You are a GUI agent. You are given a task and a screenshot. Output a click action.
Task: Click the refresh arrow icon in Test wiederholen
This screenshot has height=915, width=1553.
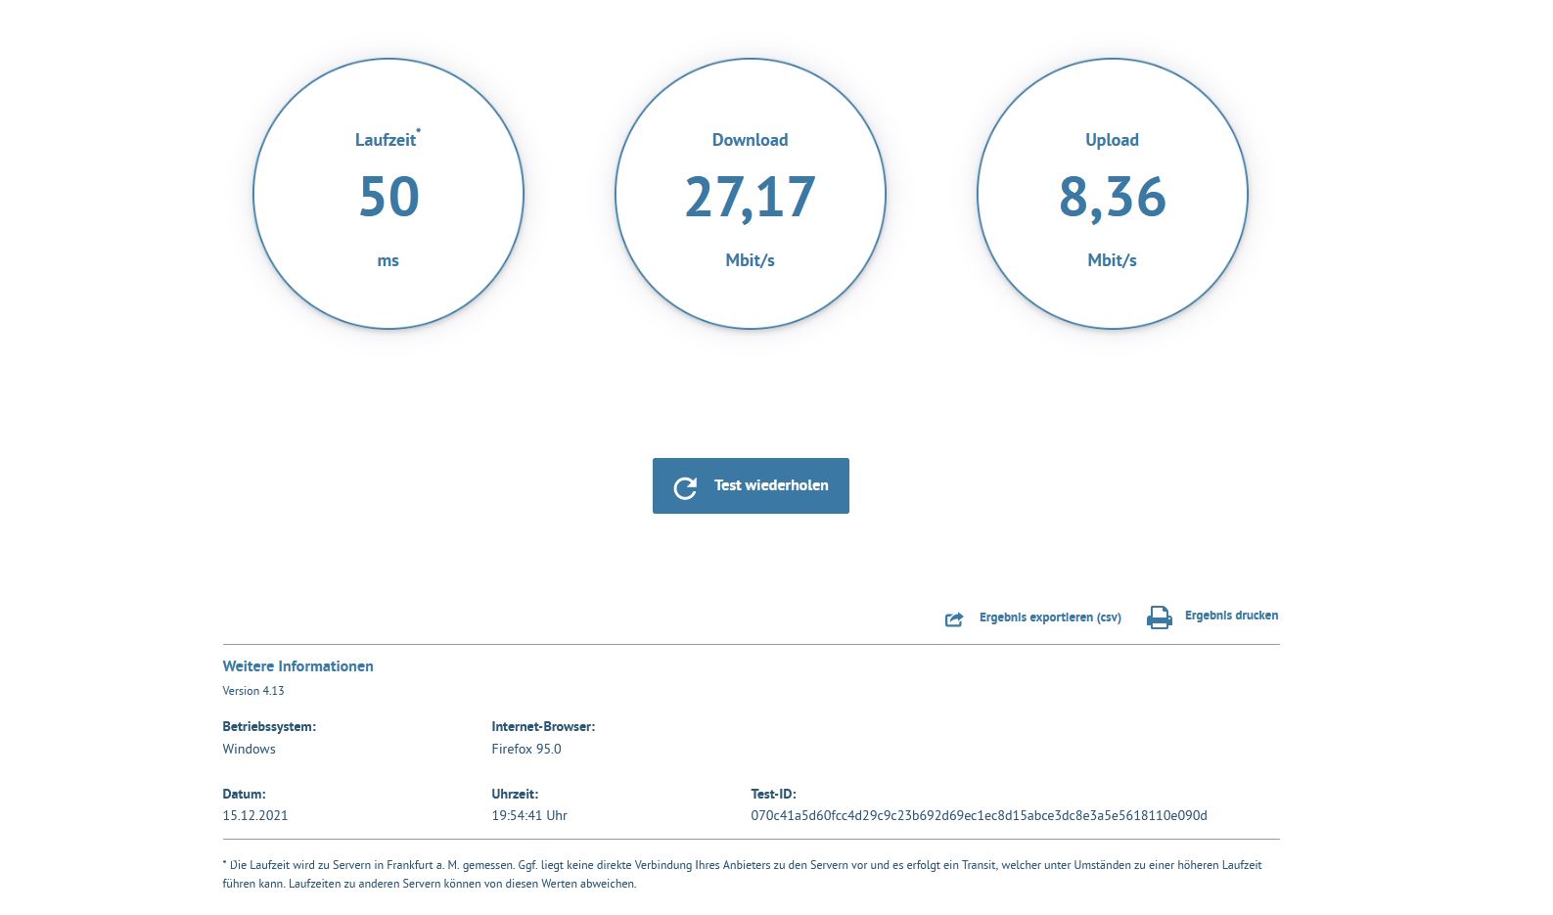pyautogui.click(x=685, y=487)
